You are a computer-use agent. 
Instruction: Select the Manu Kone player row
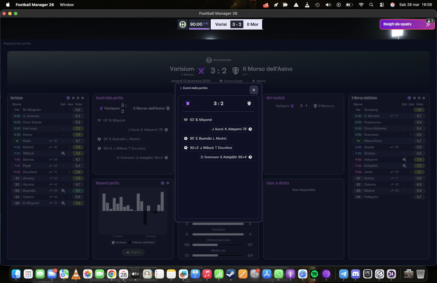[389, 141]
